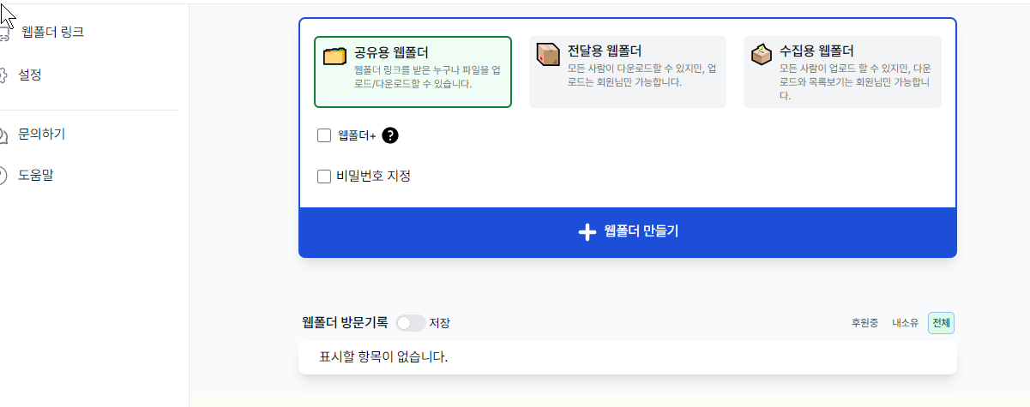Click the 공유용 웹폴더 description text

(x=428, y=77)
